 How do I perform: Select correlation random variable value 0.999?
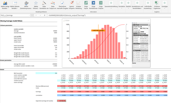[x=55, y=66]
